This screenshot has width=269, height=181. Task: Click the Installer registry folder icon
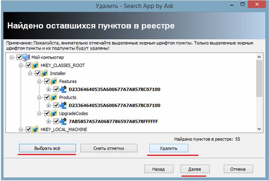pos(45,73)
